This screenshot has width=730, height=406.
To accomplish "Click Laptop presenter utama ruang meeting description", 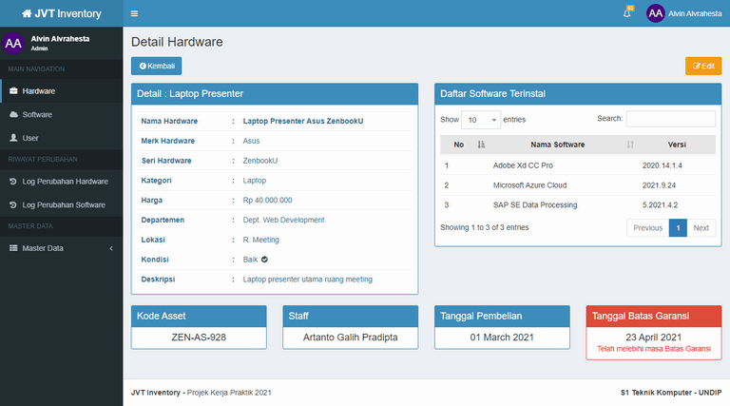I will coord(307,280).
